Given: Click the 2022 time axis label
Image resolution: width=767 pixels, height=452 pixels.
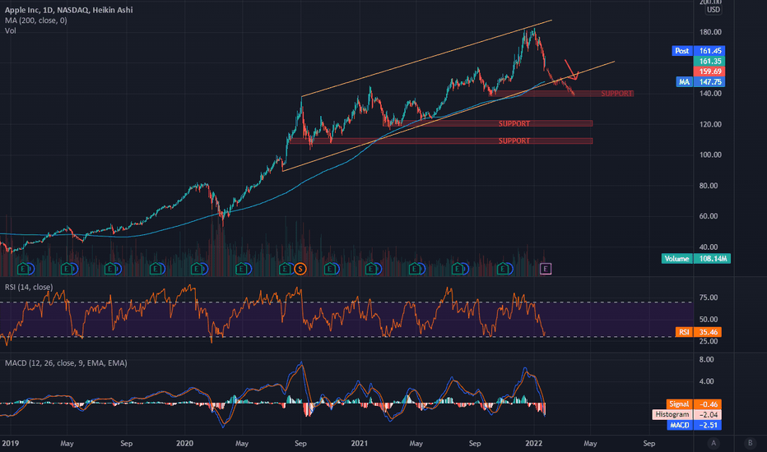Looking at the screenshot, I should pos(533,444).
